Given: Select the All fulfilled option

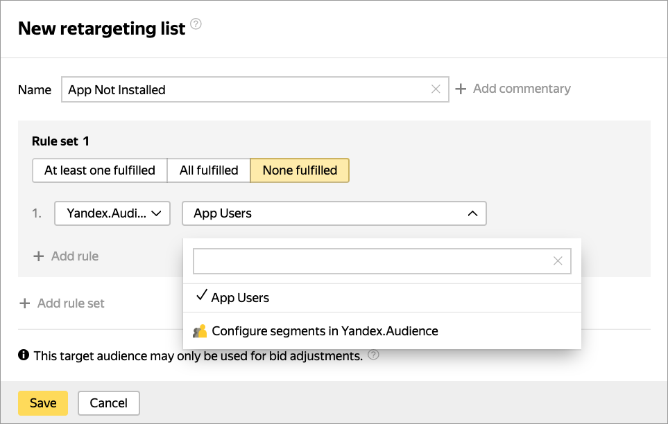Looking at the screenshot, I should [x=209, y=170].
